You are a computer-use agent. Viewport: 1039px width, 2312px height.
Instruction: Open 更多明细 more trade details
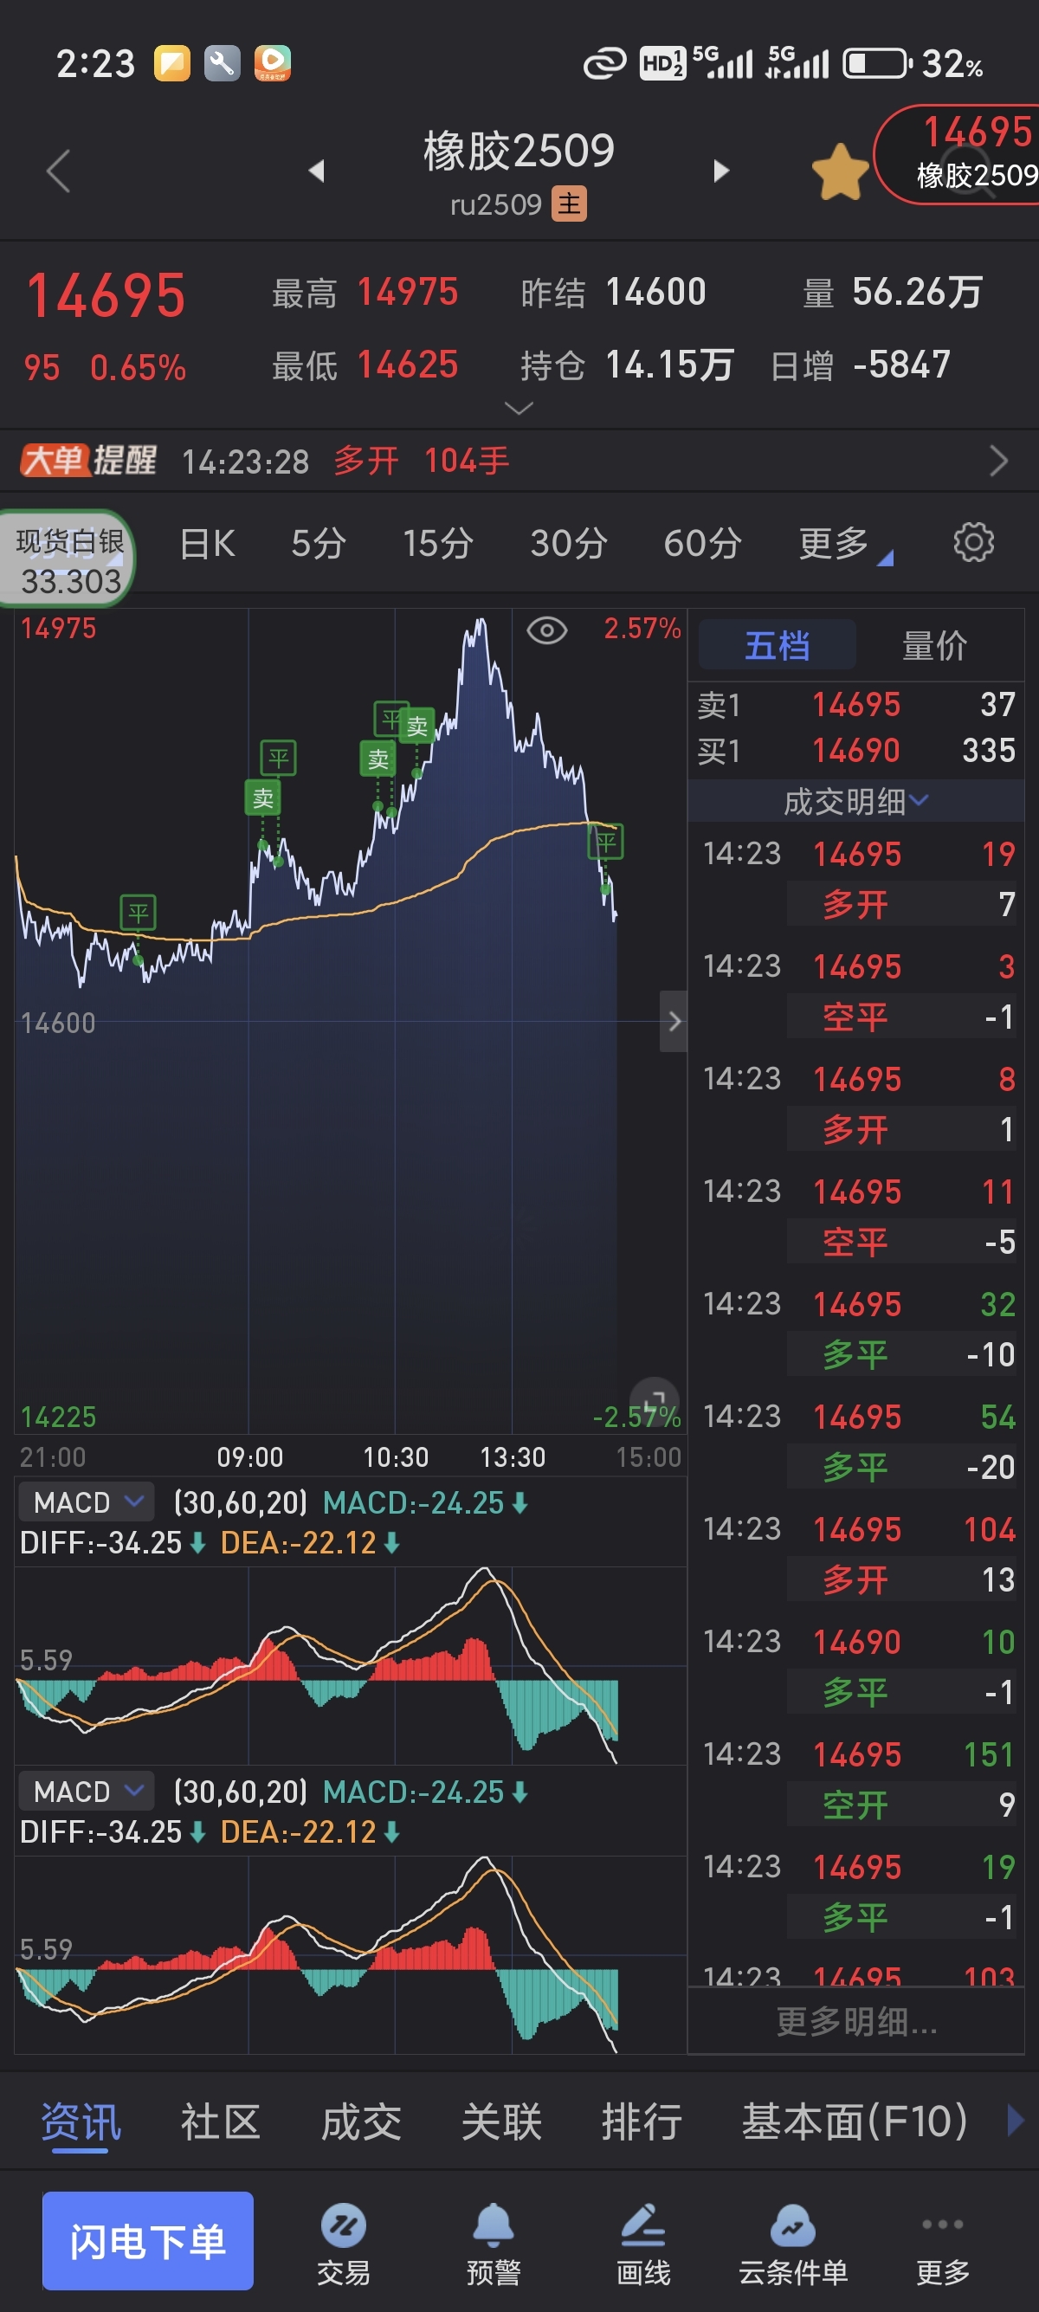coord(856,2023)
